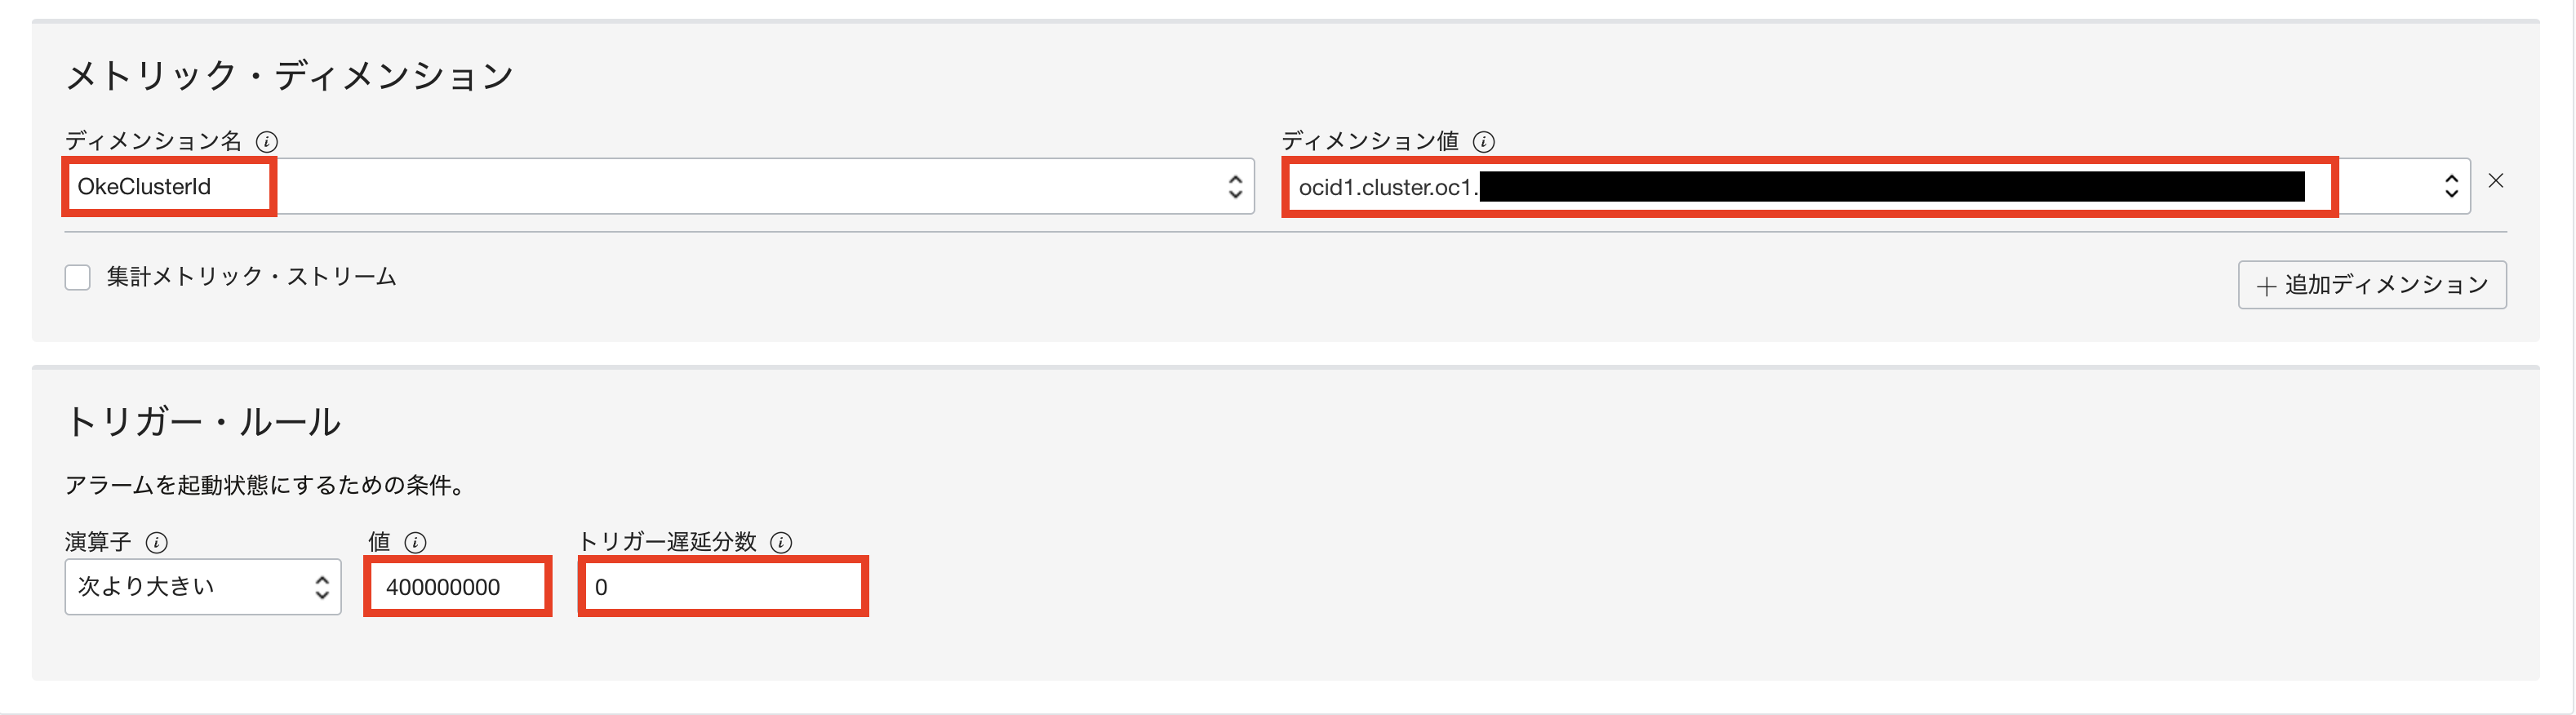Click plus icon in 追加ディメンション button
The height and width of the screenshot is (715, 2576).
coord(2266,287)
